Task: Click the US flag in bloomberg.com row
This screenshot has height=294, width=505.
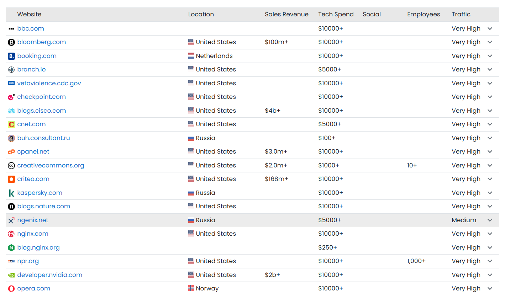Action: pos(191,42)
